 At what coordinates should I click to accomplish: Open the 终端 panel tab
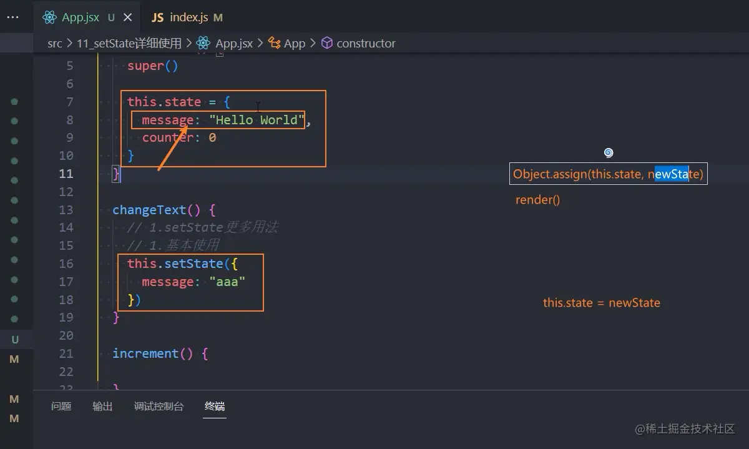point(215,407)
